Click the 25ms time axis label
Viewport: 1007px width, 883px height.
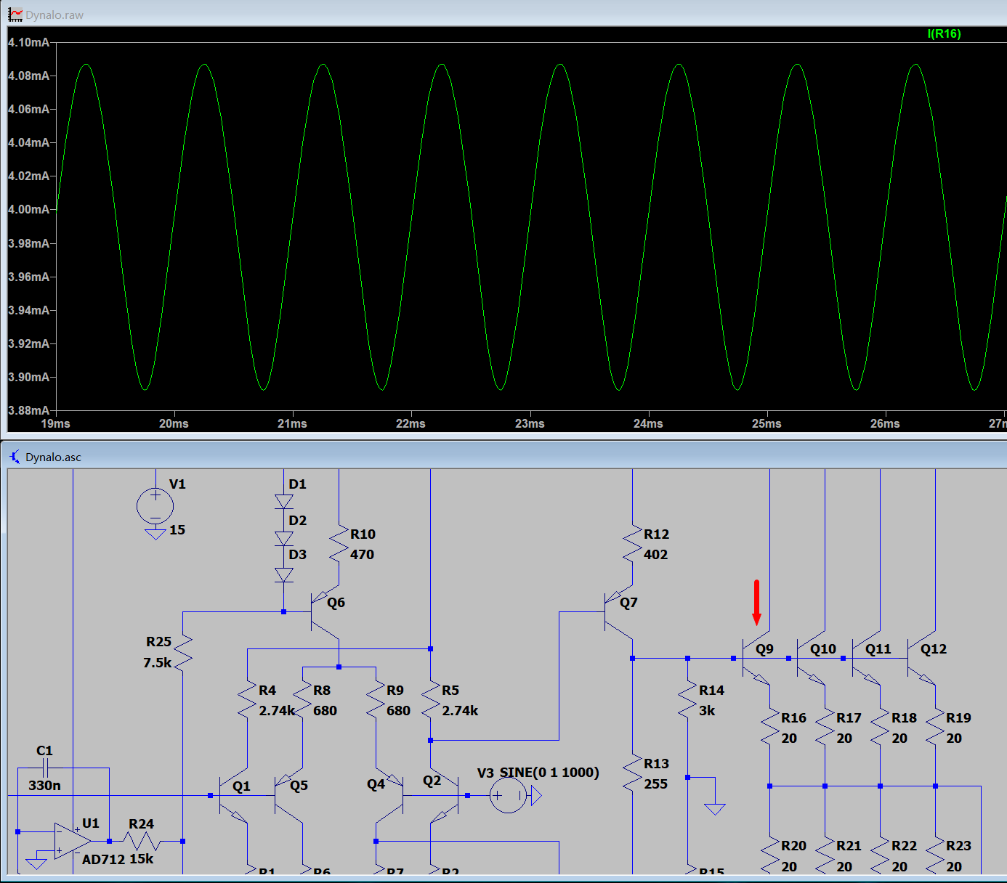click(x=767, y=423)
